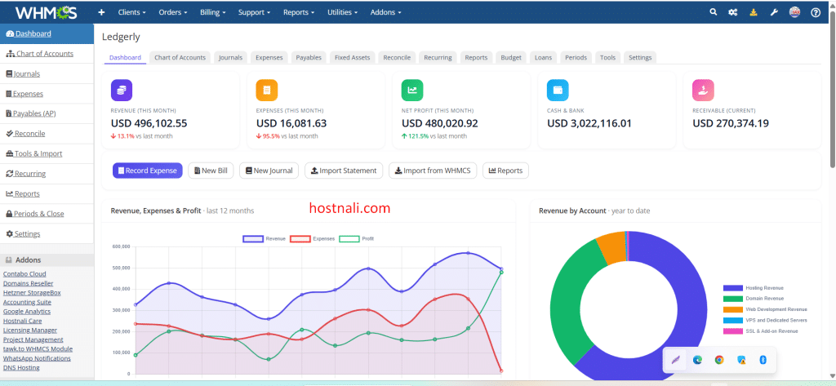Click the green Net Profit chart icon

coord(412,90)
